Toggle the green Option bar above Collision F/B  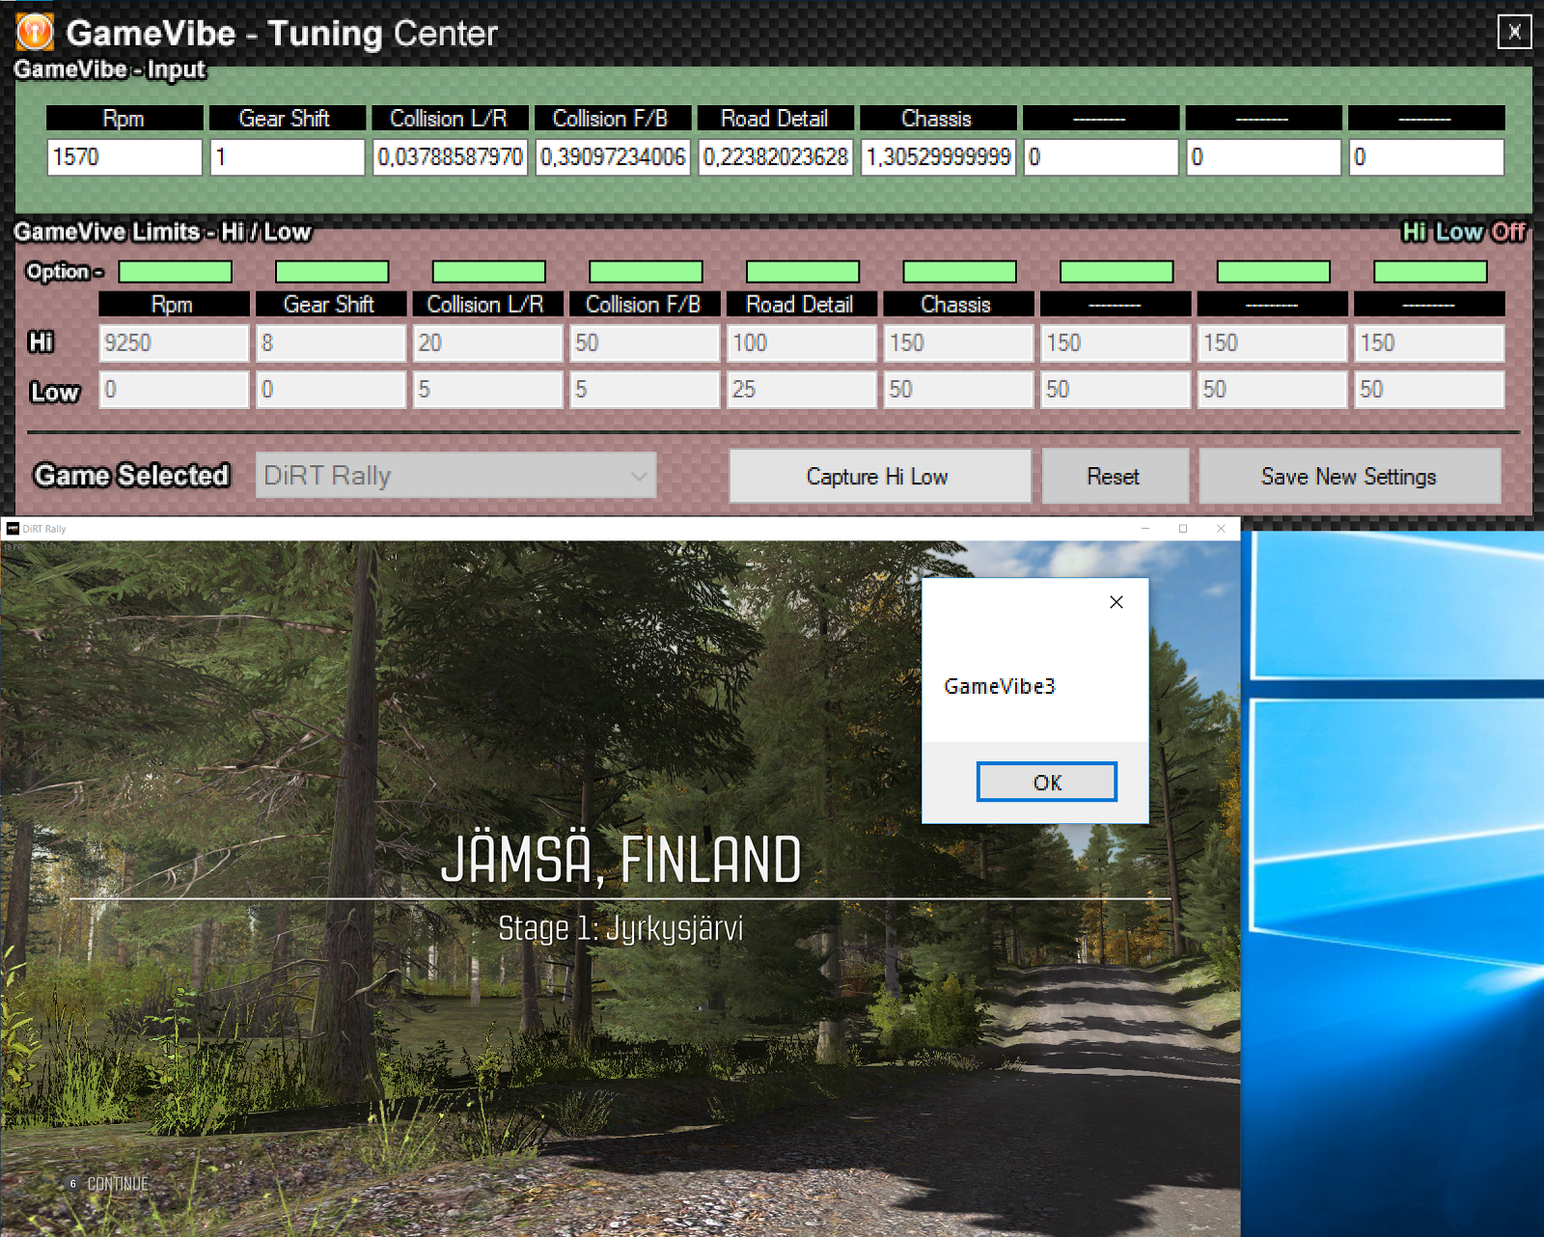click(646, 272)
